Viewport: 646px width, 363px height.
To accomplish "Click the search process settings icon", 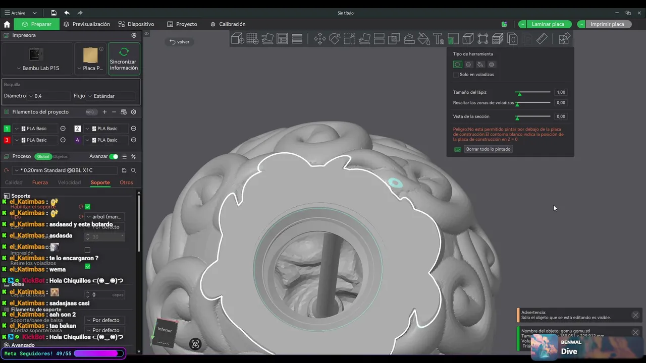I will coord(134,170).
